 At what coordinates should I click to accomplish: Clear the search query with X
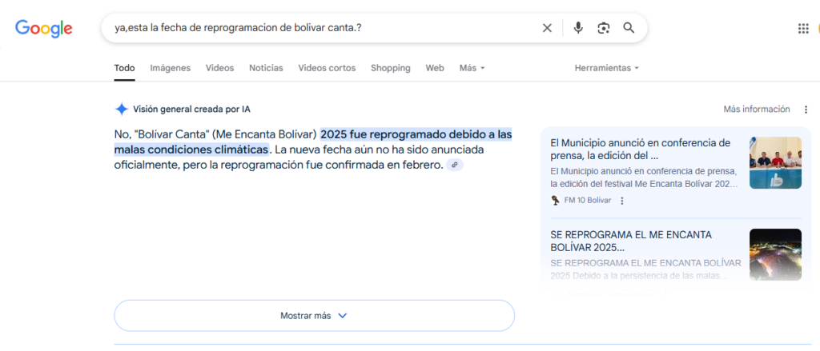547,28
